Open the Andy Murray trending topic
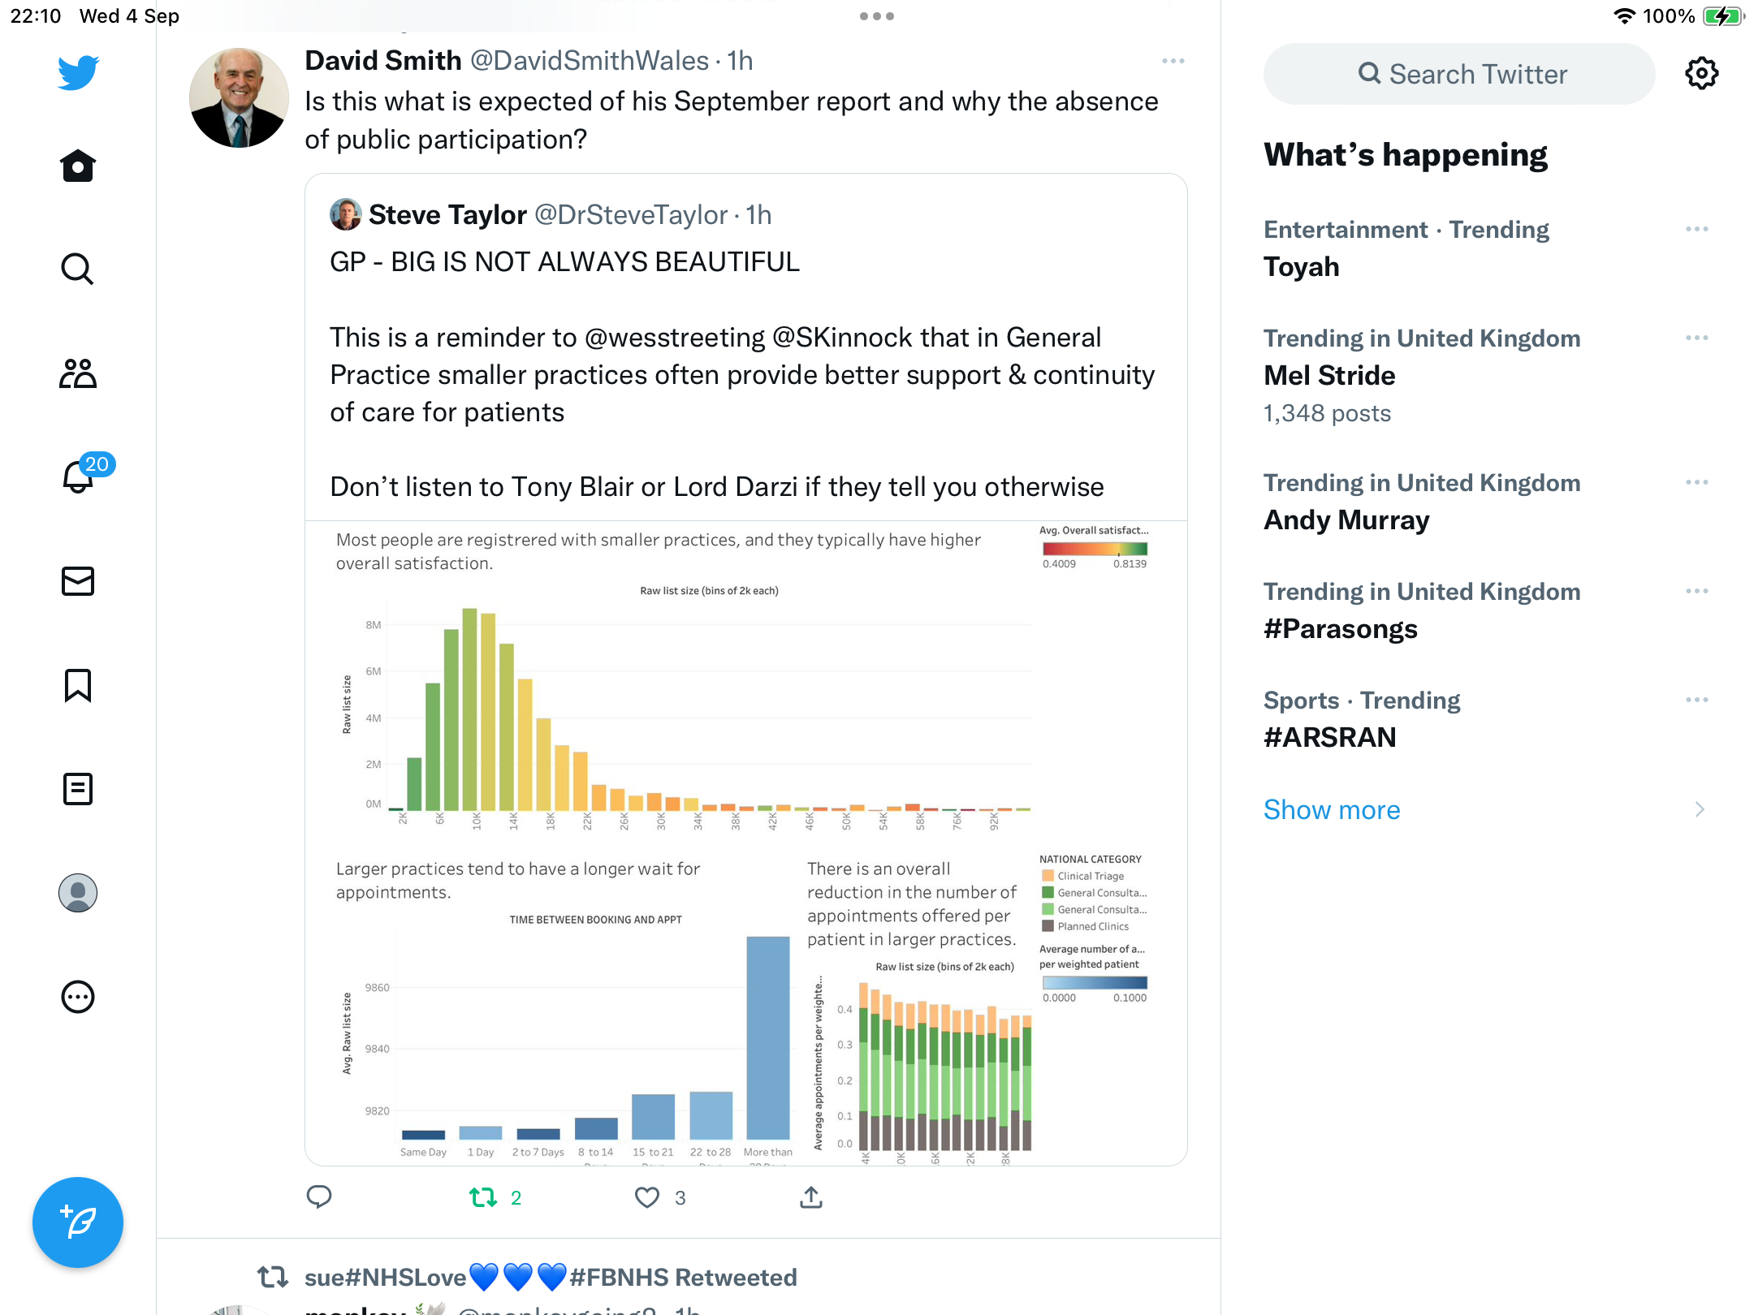This screenshot has height=1315, width=1754. pos(1346,520)
